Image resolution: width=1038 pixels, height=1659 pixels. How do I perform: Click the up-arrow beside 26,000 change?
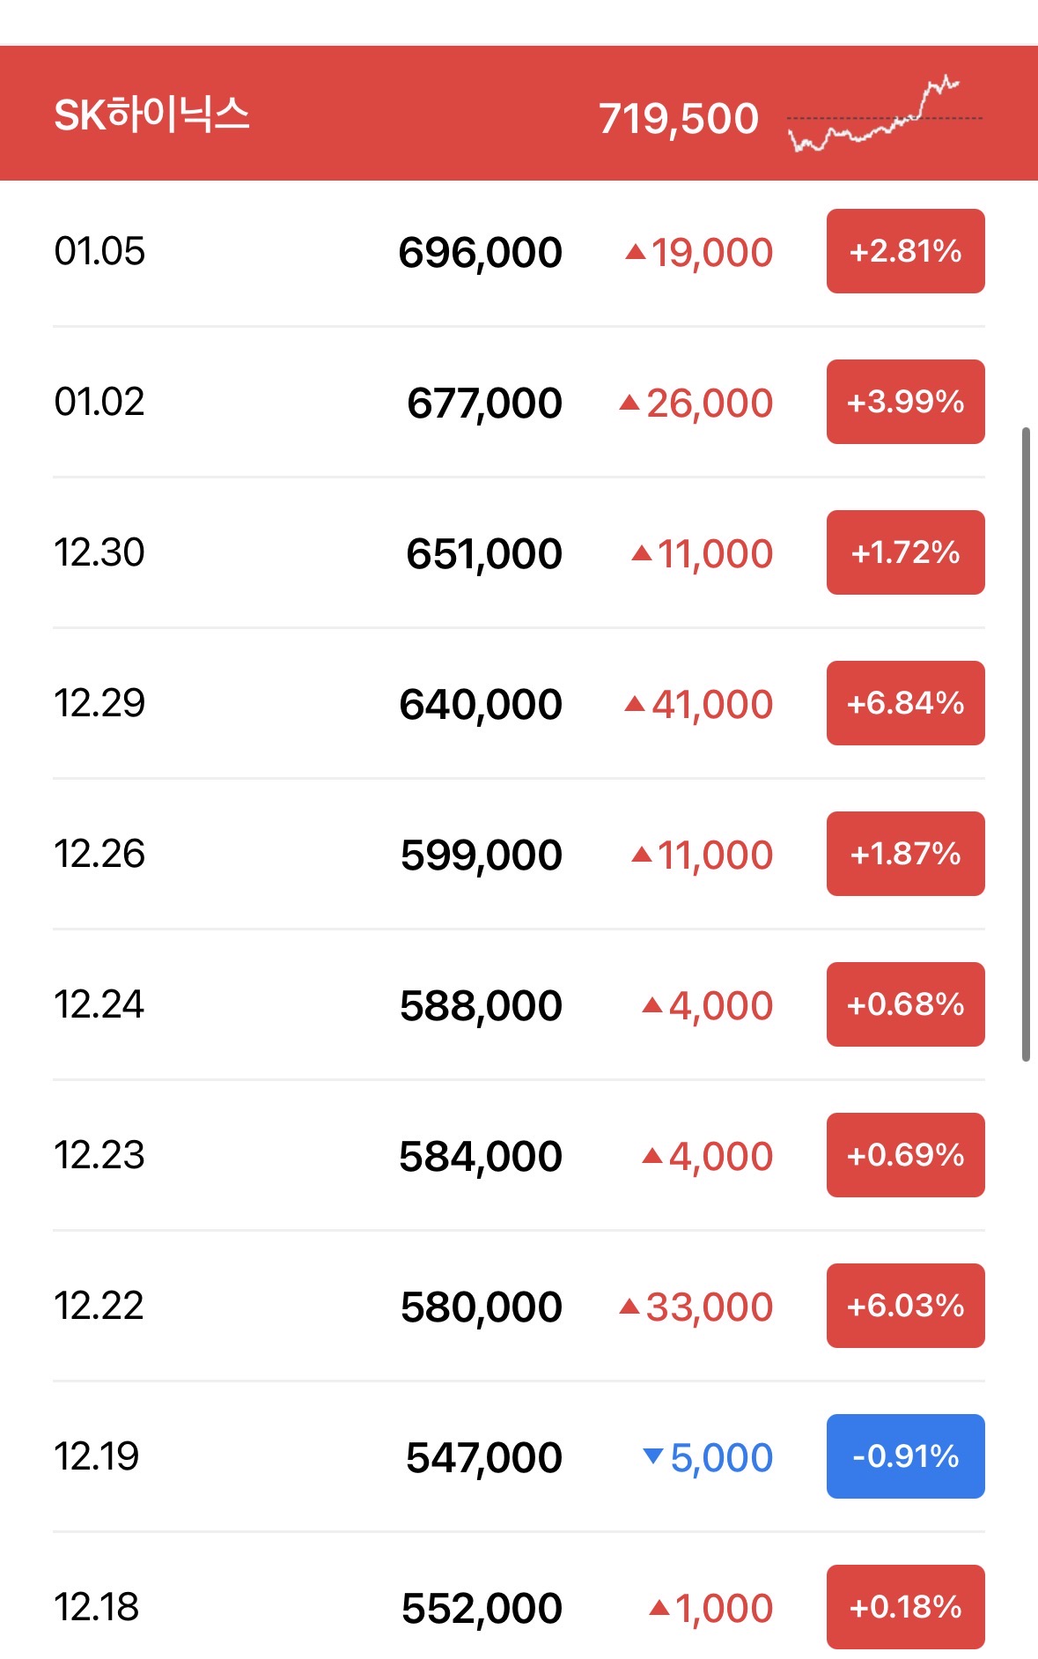[x=629, y=404]
